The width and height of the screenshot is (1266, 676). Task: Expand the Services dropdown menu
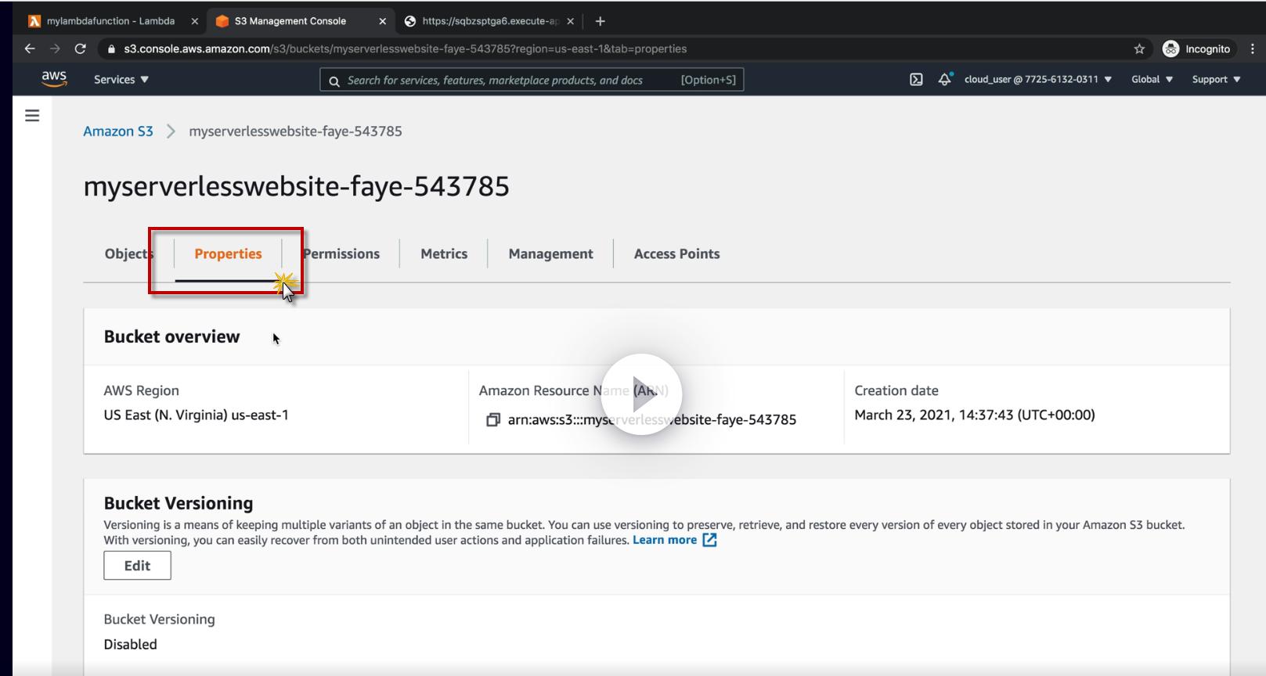click(x=121, y=79)
